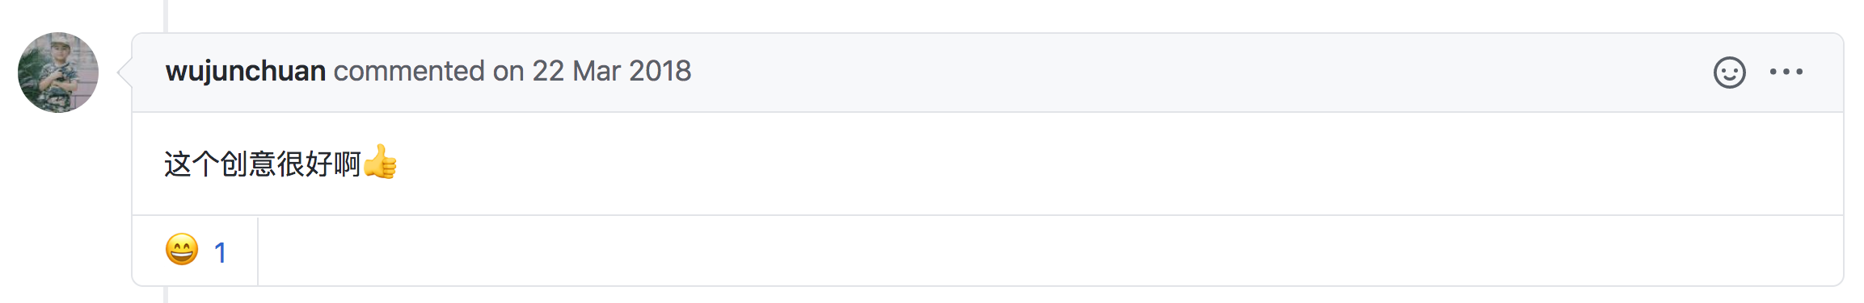Click the comment box pointer beside avatar
The width and height of the screenshot is (1864, 303).
(x=124, y=73)
